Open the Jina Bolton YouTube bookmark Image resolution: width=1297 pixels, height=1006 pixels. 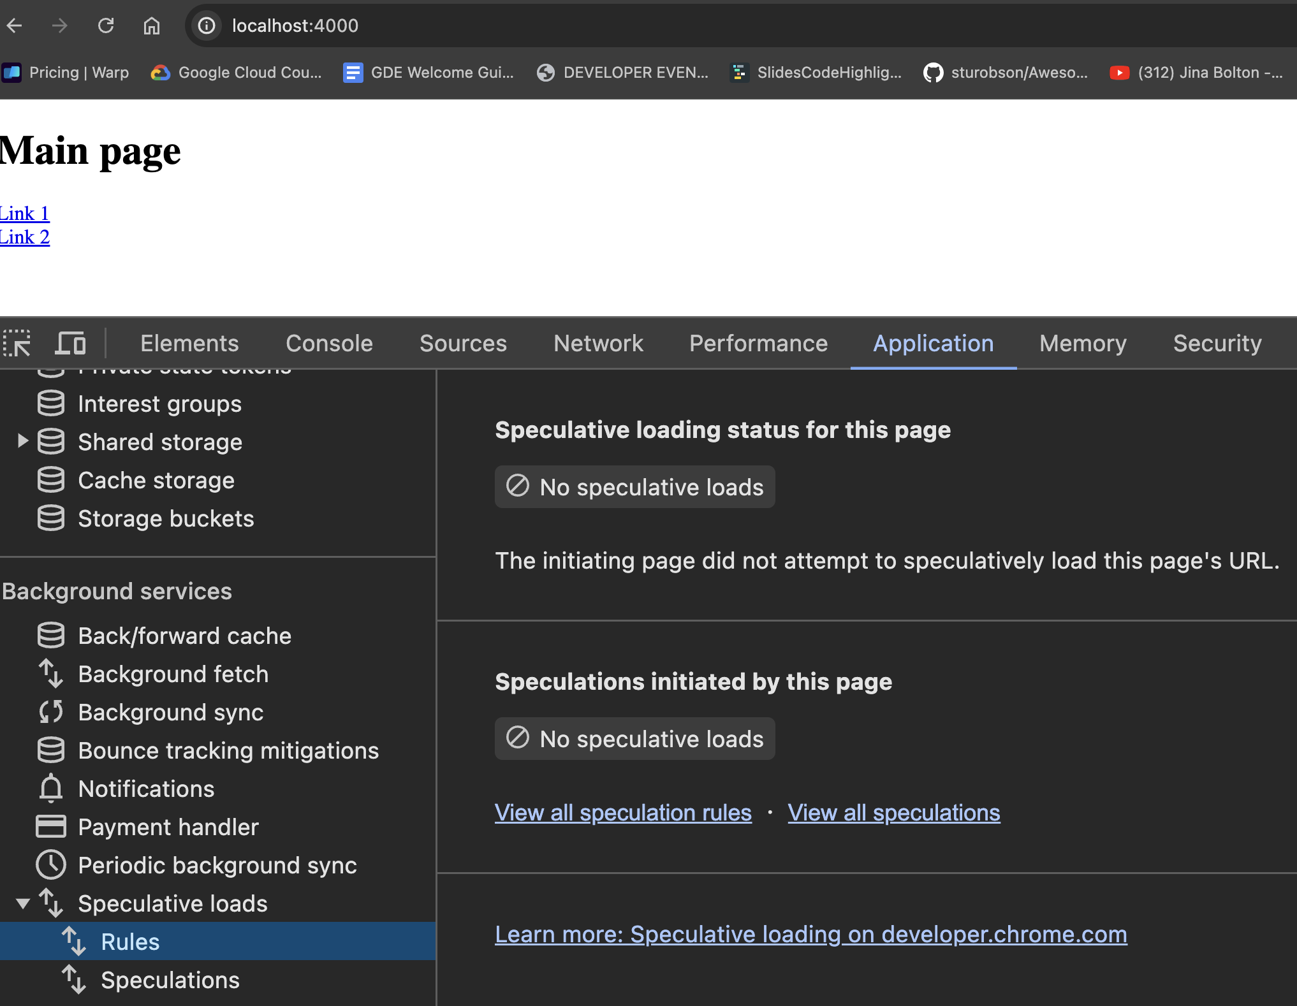click(x=1196, y=73)
